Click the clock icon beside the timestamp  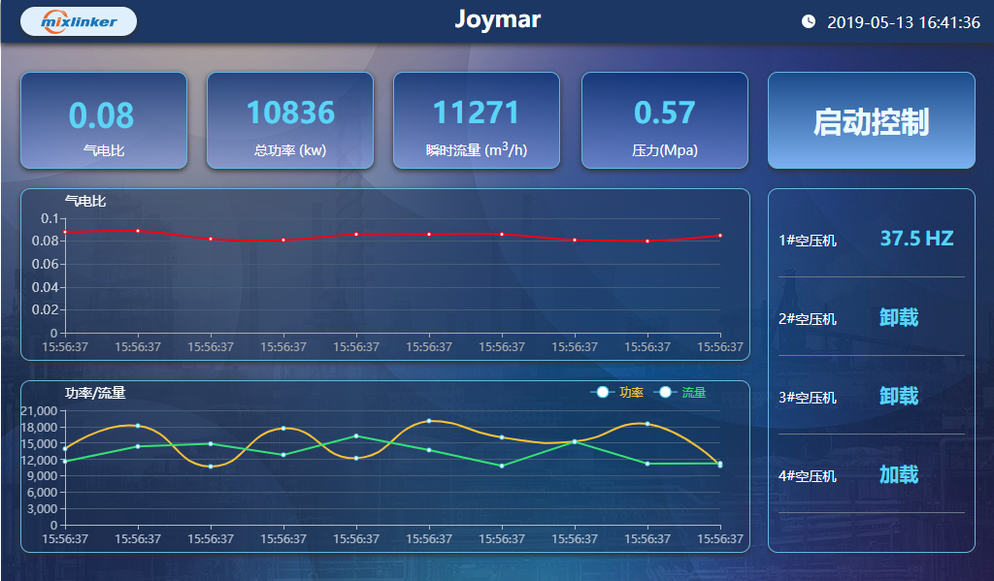[x=809, y=21]
